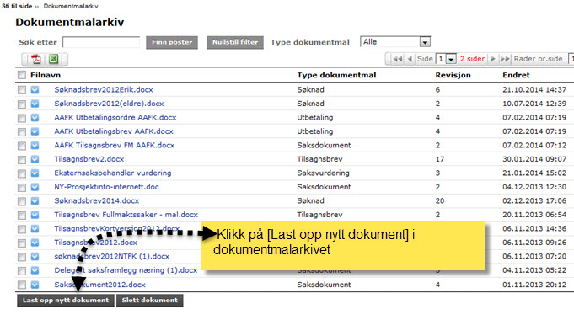Open row menu icon for Saksdokument2012.docx

click(x=35, y=285)
